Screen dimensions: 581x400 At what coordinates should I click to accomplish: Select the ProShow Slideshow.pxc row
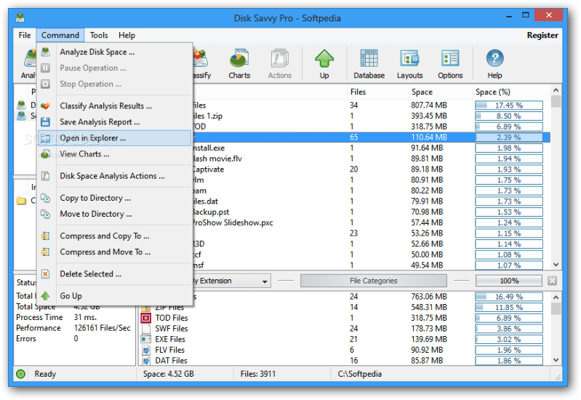(371, 223)
